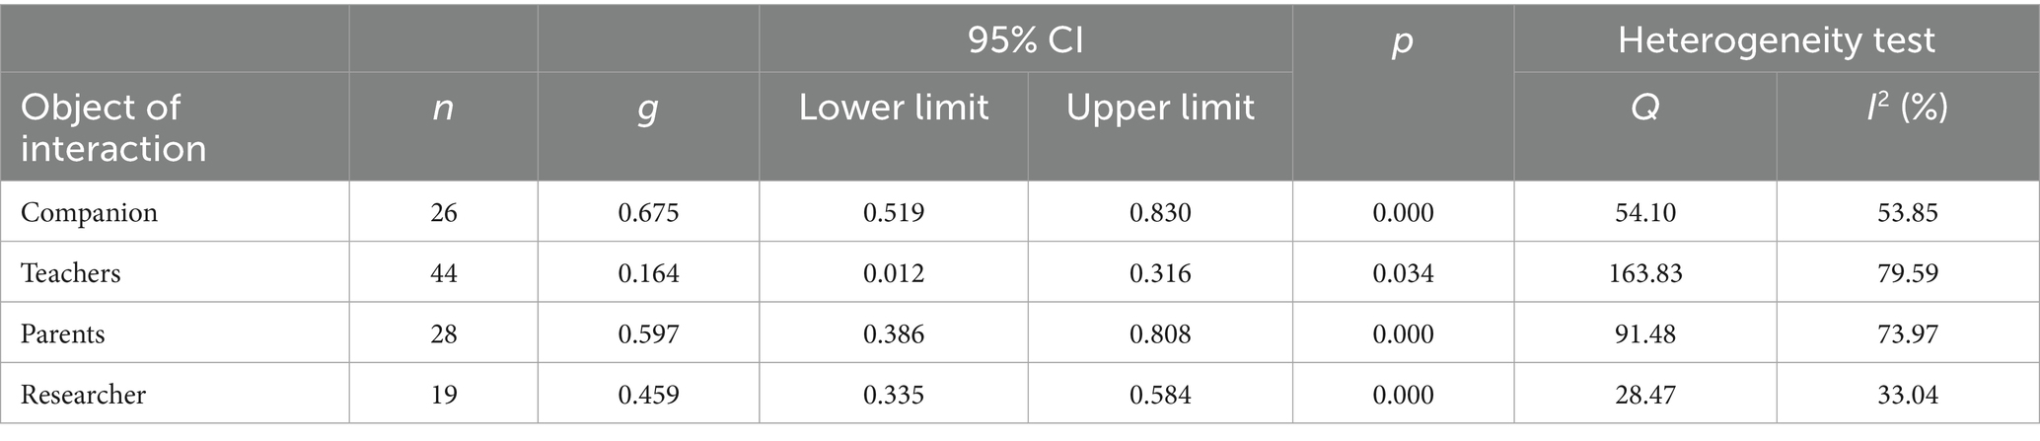Screen dimensions: 2040x441
Task: Click the Teachers Q value 163.83
Action: [1644, 272]
